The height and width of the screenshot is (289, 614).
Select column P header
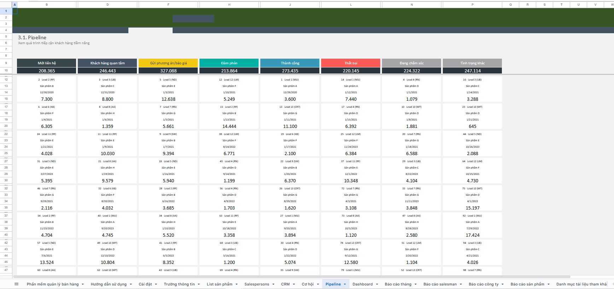tap(473, 5)
